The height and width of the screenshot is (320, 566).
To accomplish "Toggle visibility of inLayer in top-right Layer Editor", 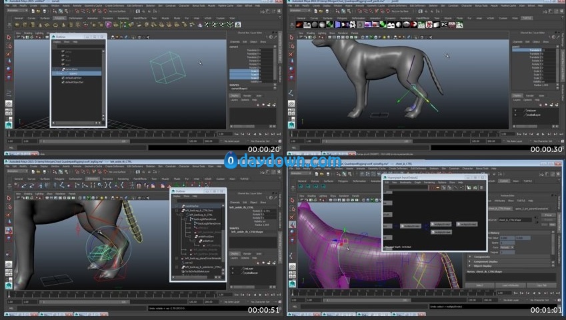I will point(515,111).
